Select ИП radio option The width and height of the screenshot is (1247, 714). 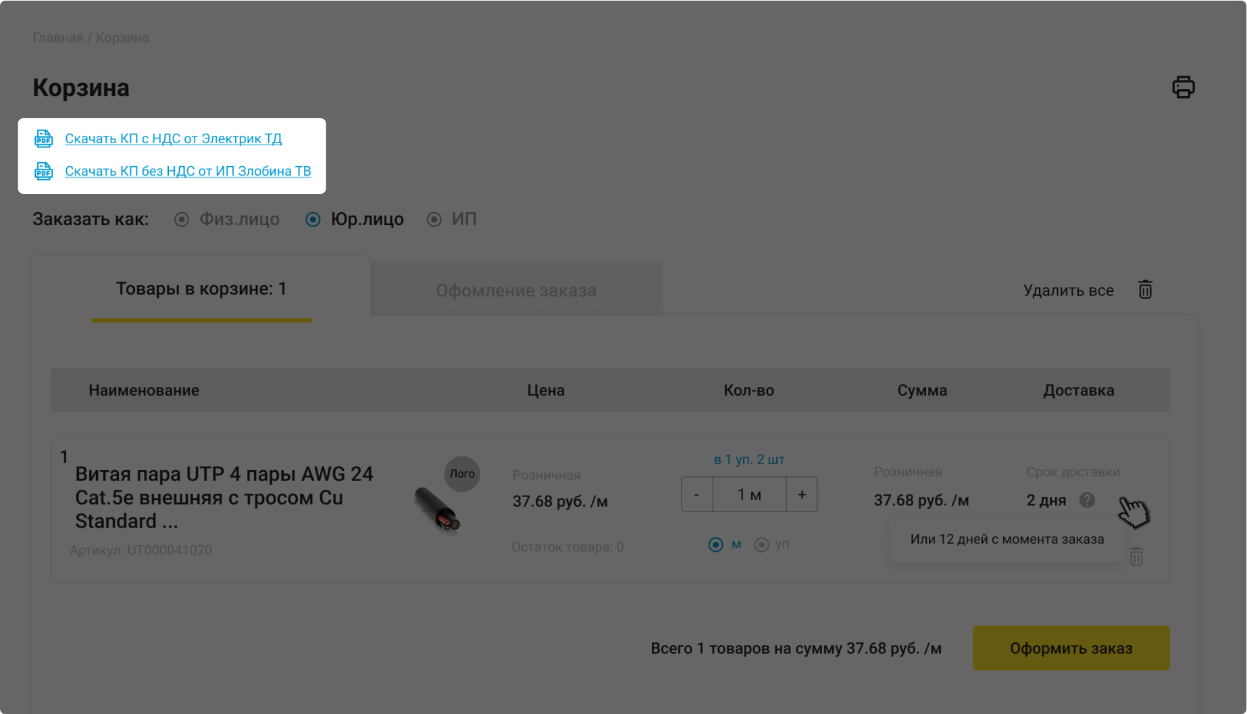(434, 220)
